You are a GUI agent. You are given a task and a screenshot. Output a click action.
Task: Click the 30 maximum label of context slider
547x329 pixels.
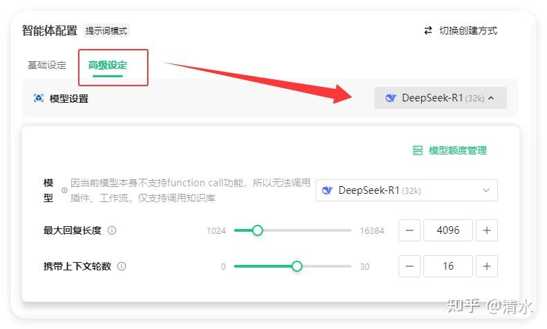(x=365, y=267)
